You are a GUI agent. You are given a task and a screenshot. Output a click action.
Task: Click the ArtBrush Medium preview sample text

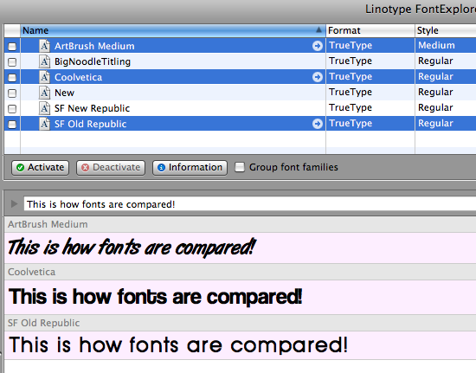pos(132,248)
